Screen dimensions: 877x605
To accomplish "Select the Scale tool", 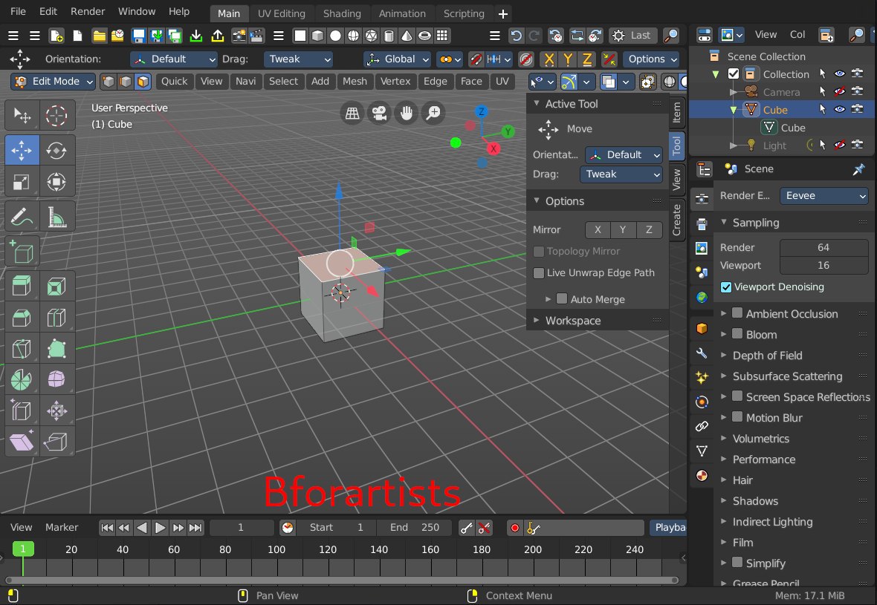I will coord(22,182).
